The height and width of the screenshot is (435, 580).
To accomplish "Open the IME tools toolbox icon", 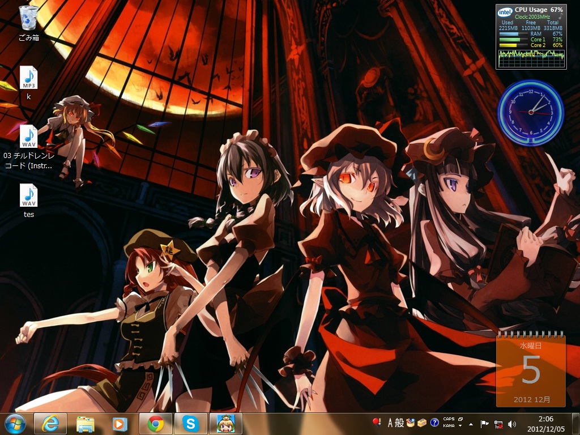I will coord(422,423).
